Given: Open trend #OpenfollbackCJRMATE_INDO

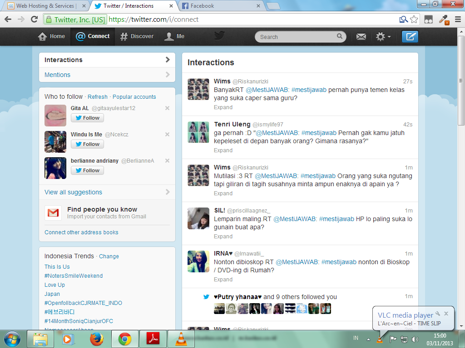Looking at the screenshot, I should click(83, 303).
